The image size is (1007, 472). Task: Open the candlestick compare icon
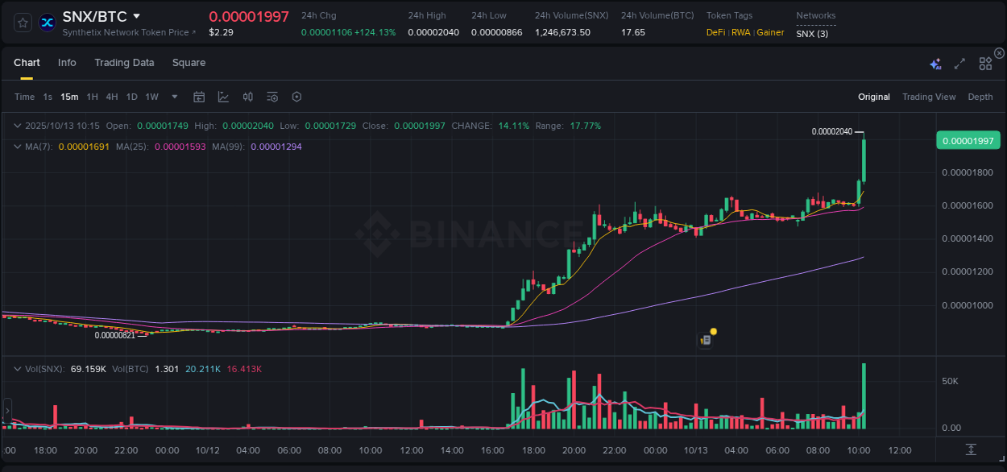247,96
